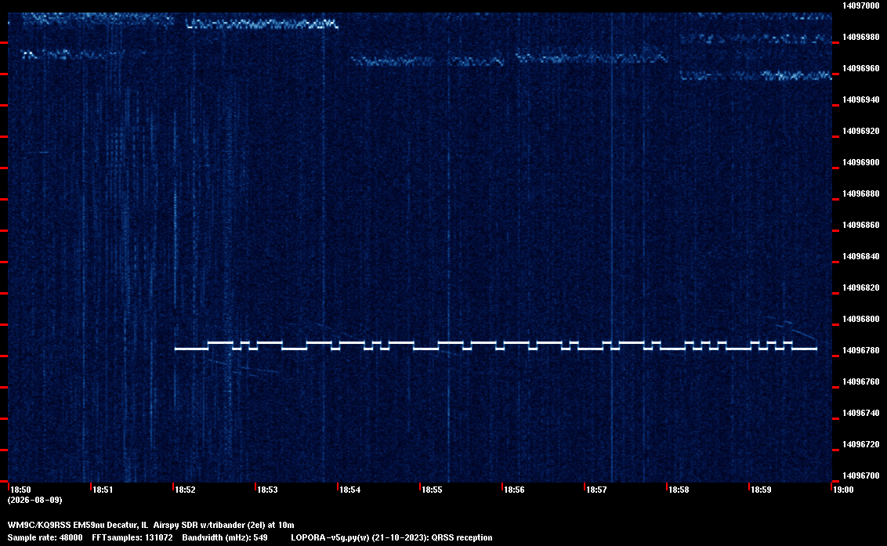This screenshot has height=546, width=887.
Task: Click the 19:00 time axis label
Action: pos(843,490)
